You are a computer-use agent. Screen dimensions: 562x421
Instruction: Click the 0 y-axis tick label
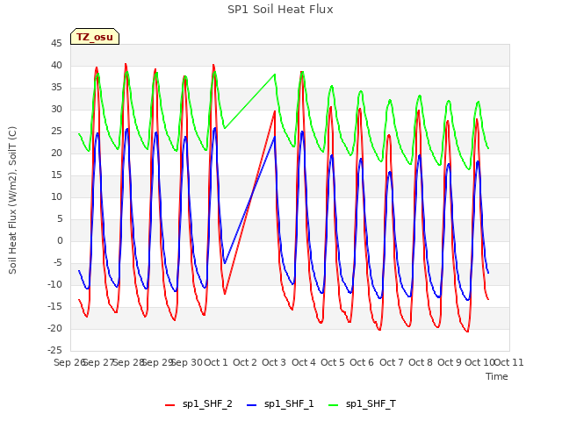coord(60,241)
